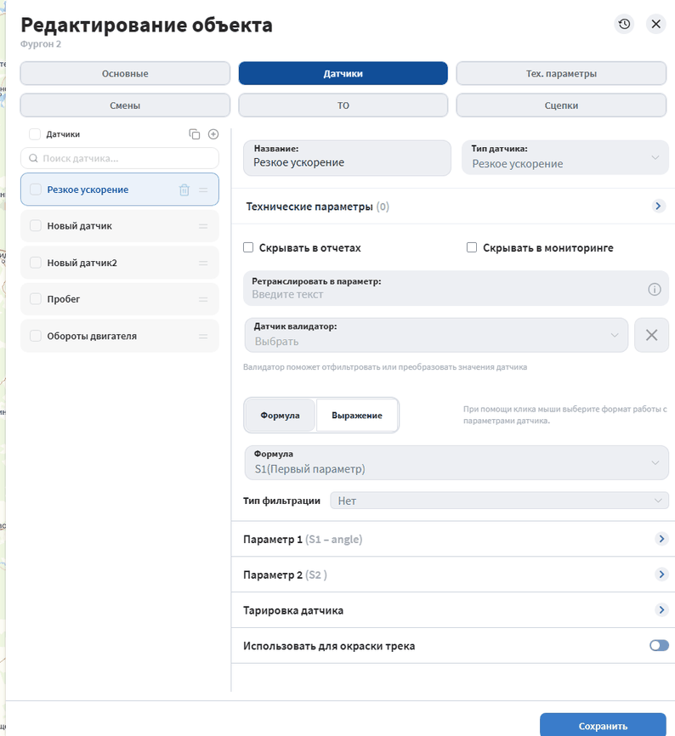This screenshot has height=736, width=675.
Task: Click drag handle of Обороты двигателя row
Action: [x=203, y=336]
